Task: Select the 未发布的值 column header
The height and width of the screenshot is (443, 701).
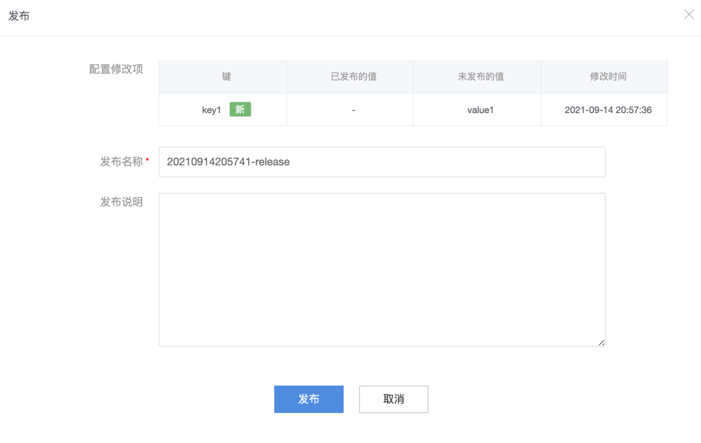Action: click(x=481, y=77)
